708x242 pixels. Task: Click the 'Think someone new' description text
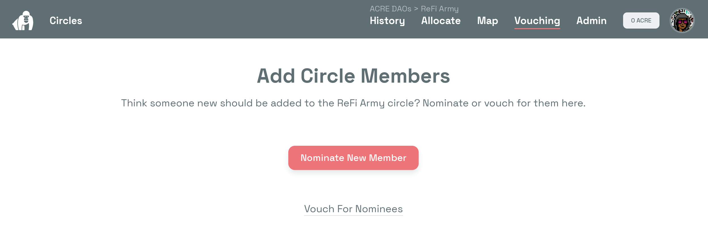coord(353,103)
